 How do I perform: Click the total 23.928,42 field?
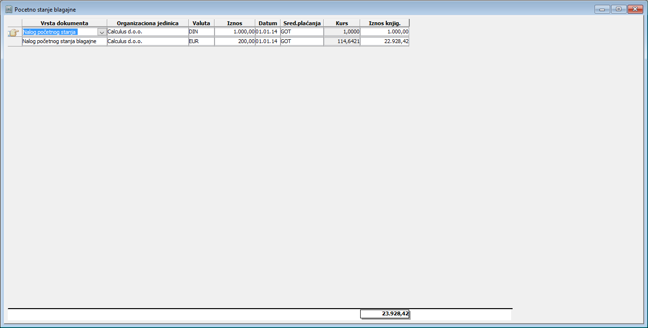pyautogui.click(x=384, y=314)
